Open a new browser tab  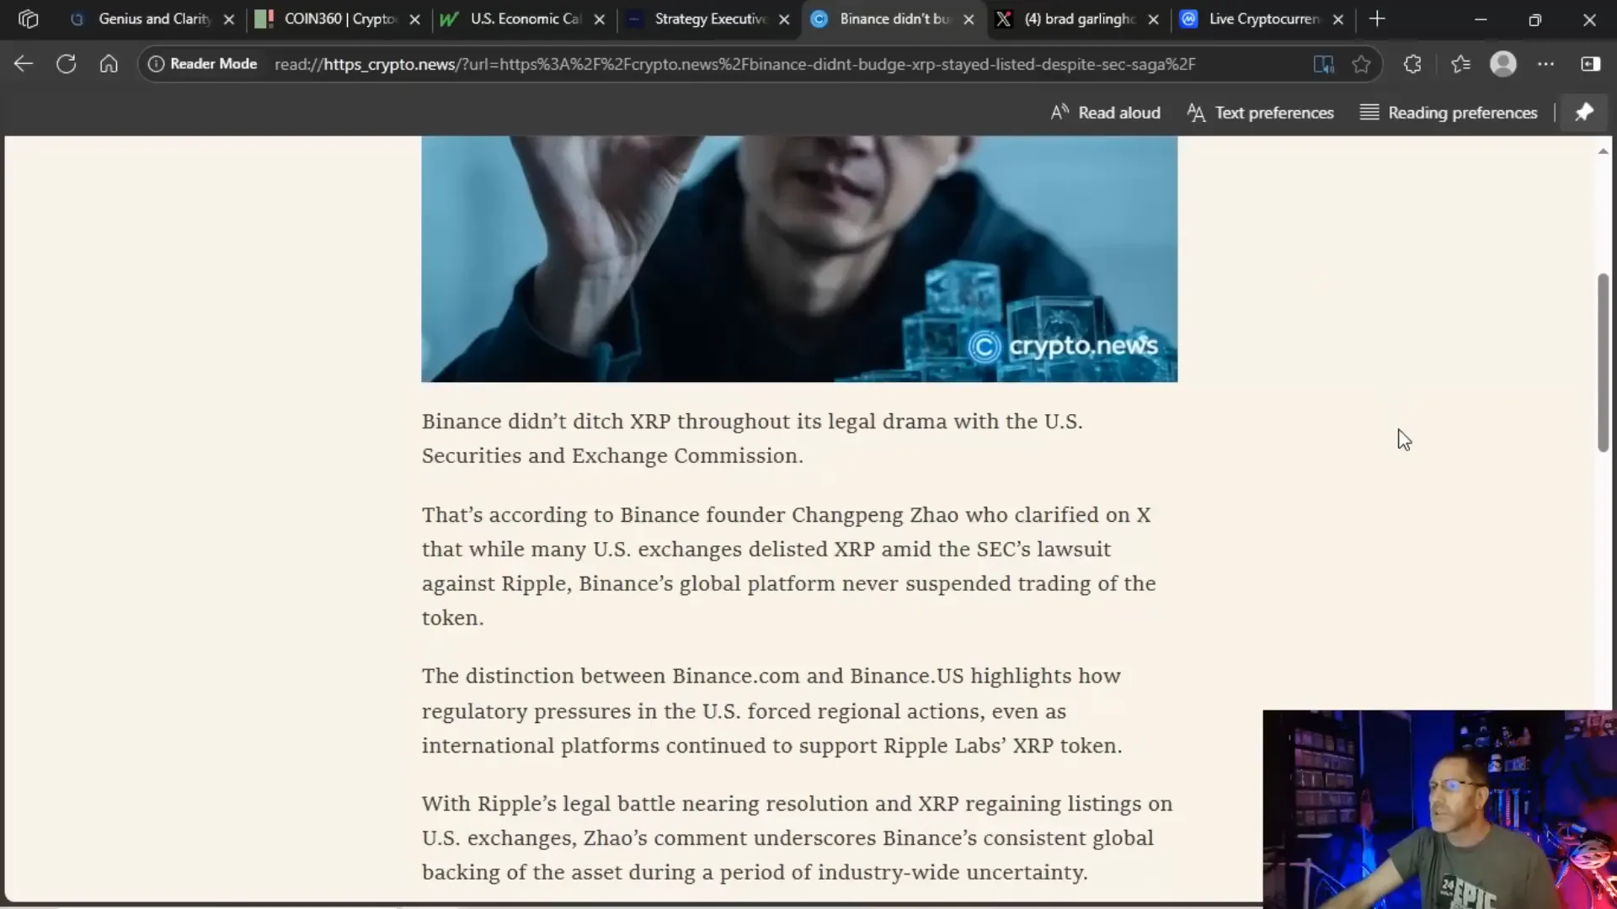pyautogui.click(x=1377, y=19)
